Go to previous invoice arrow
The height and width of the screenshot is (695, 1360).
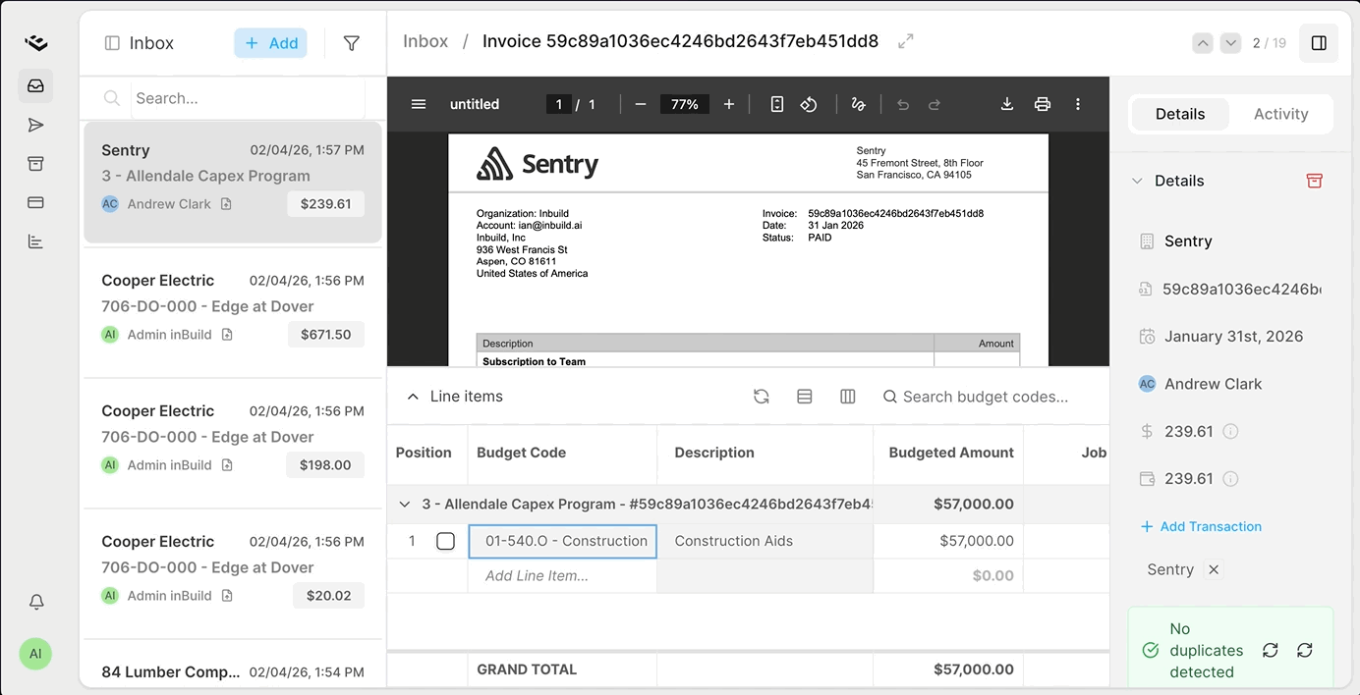coord(1203,43)
